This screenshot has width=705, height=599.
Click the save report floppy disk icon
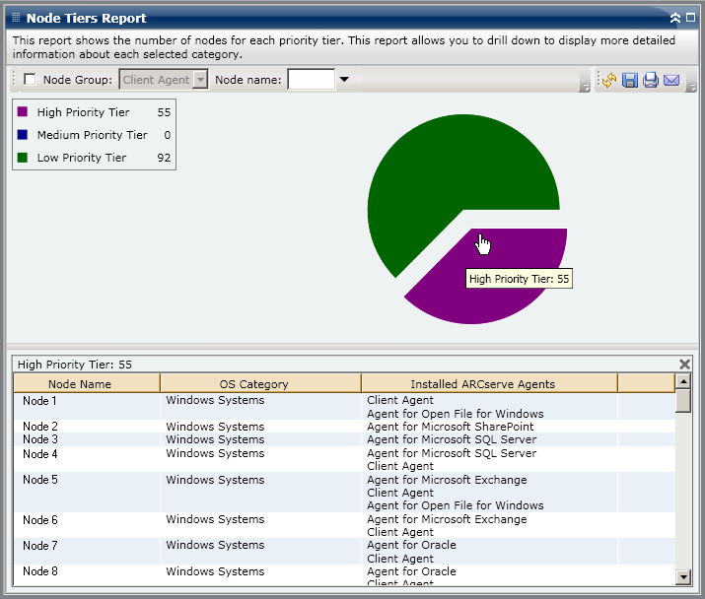[x=630, y=80]
